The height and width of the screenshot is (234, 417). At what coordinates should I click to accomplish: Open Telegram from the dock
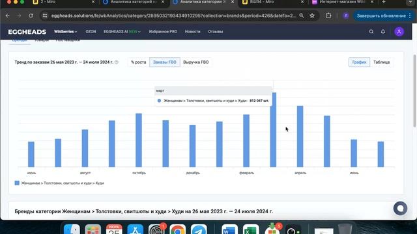point(199,229)
